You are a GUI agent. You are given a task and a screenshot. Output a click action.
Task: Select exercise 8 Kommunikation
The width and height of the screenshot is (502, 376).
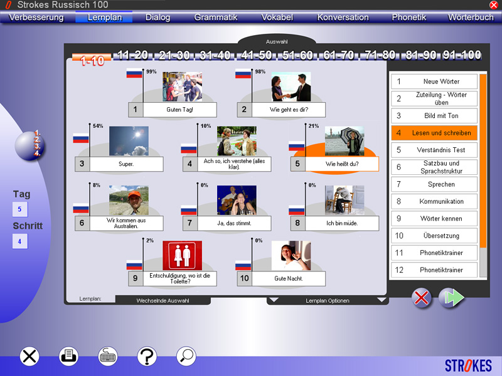click(434, 201)
